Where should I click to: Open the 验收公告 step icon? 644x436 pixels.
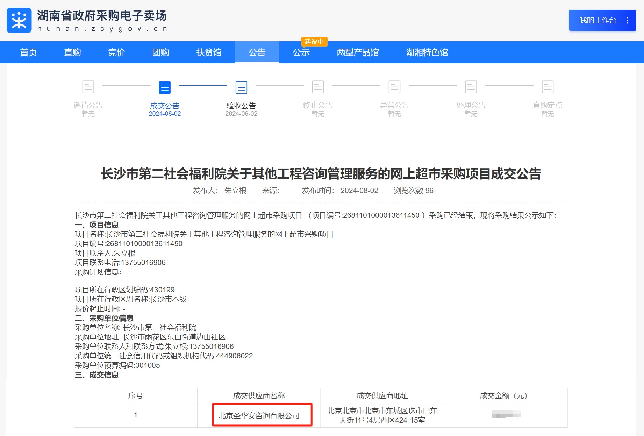pos(241,87)
